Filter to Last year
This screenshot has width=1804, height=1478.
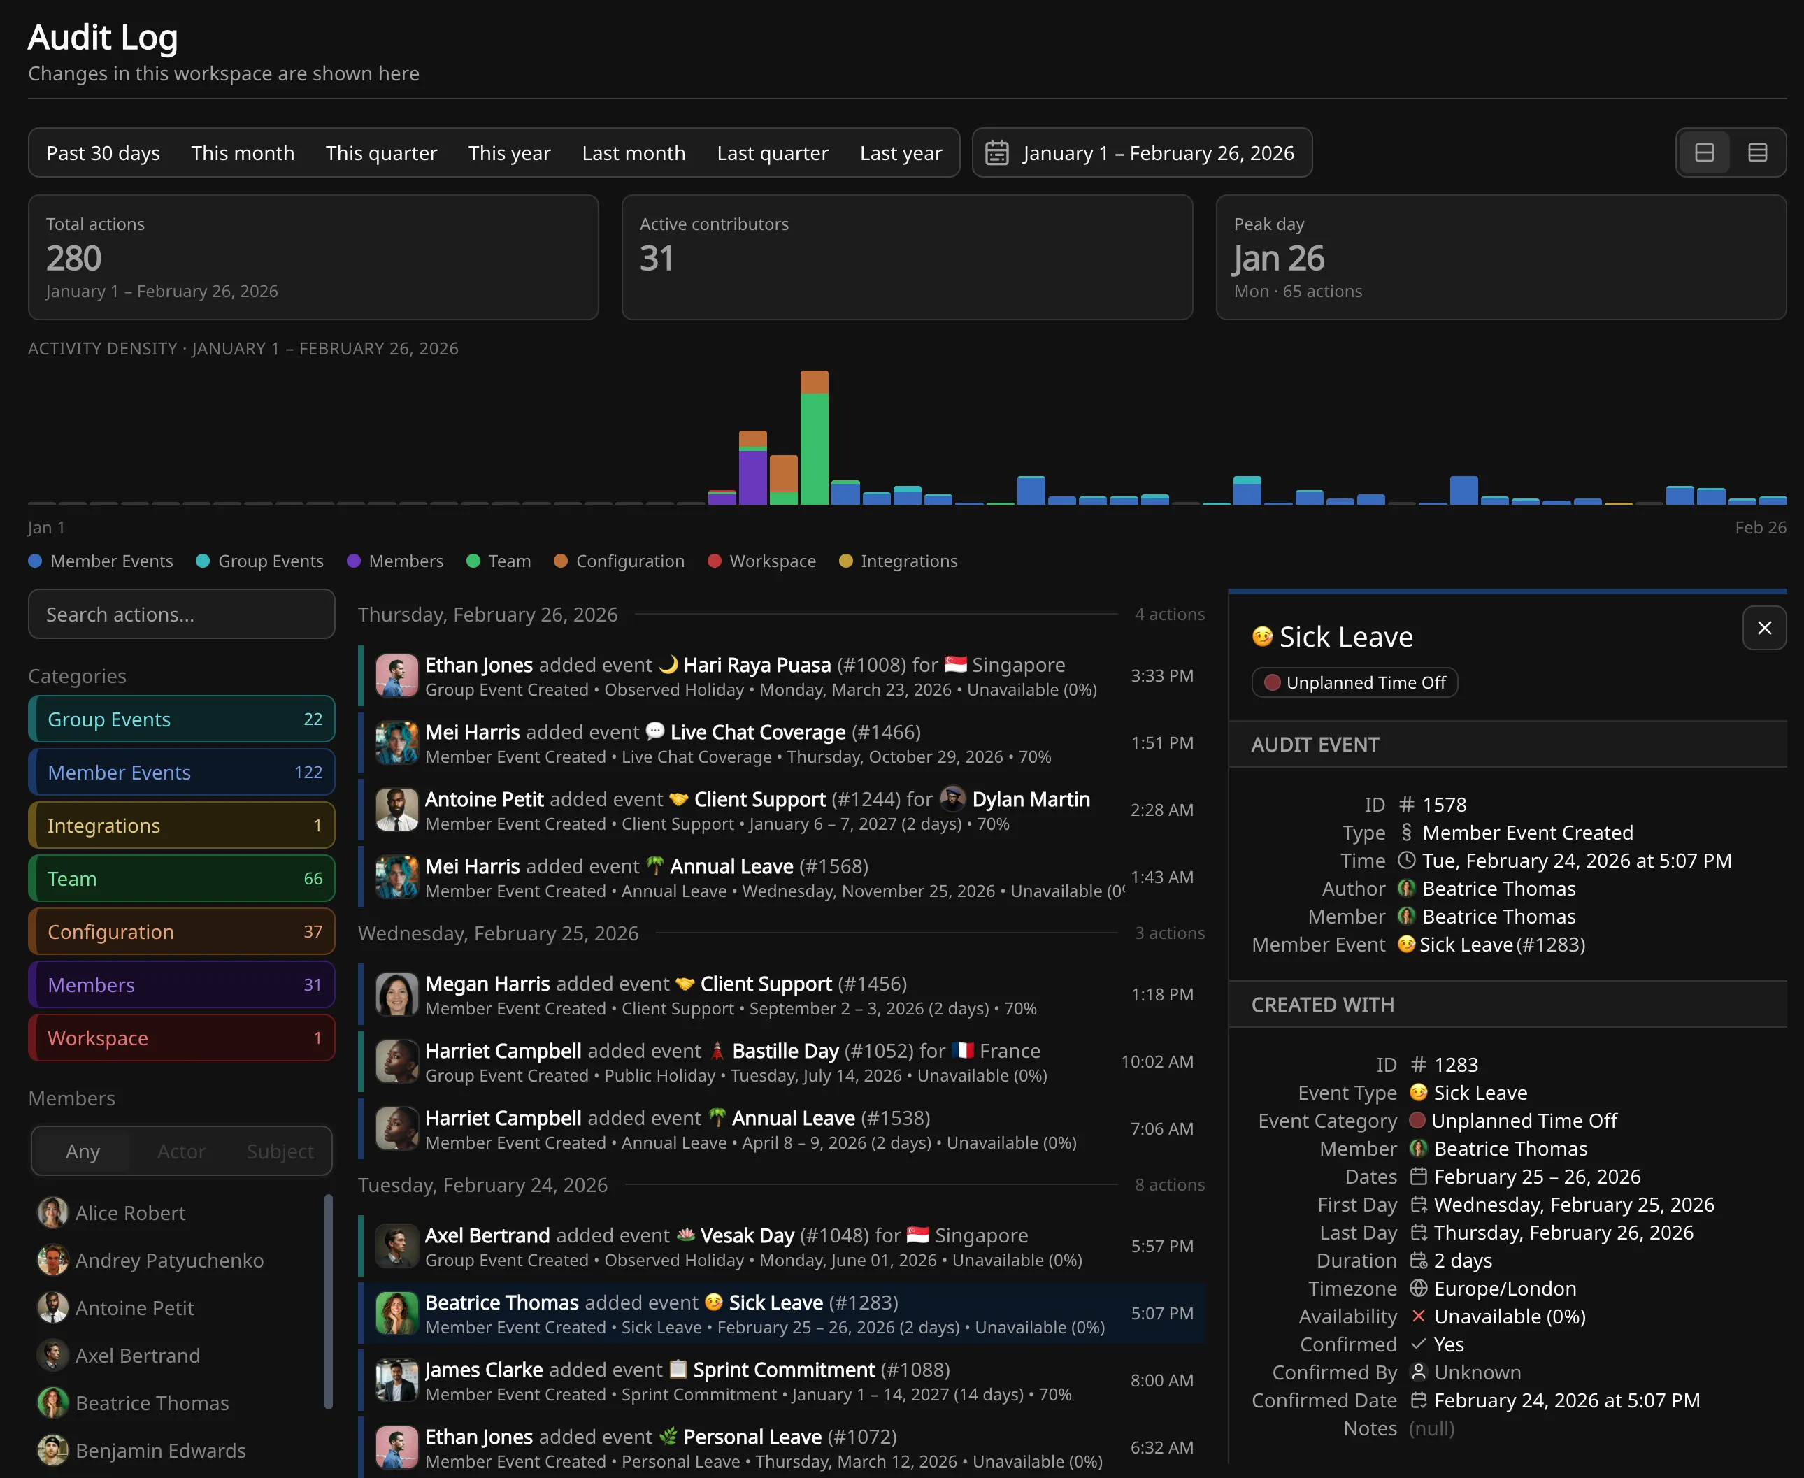point(901,153)
